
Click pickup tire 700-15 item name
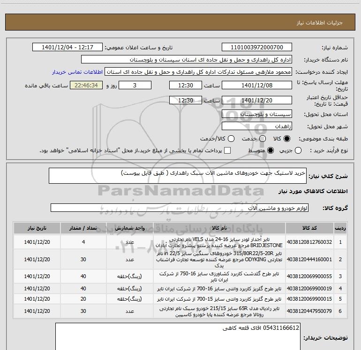pyautogui.click(x=219, y=299)
